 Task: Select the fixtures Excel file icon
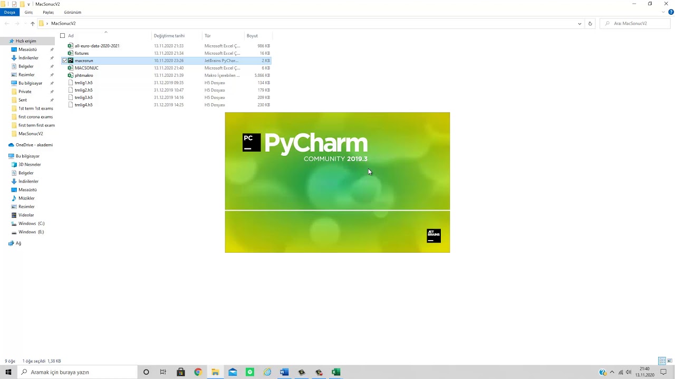point(71,53)
